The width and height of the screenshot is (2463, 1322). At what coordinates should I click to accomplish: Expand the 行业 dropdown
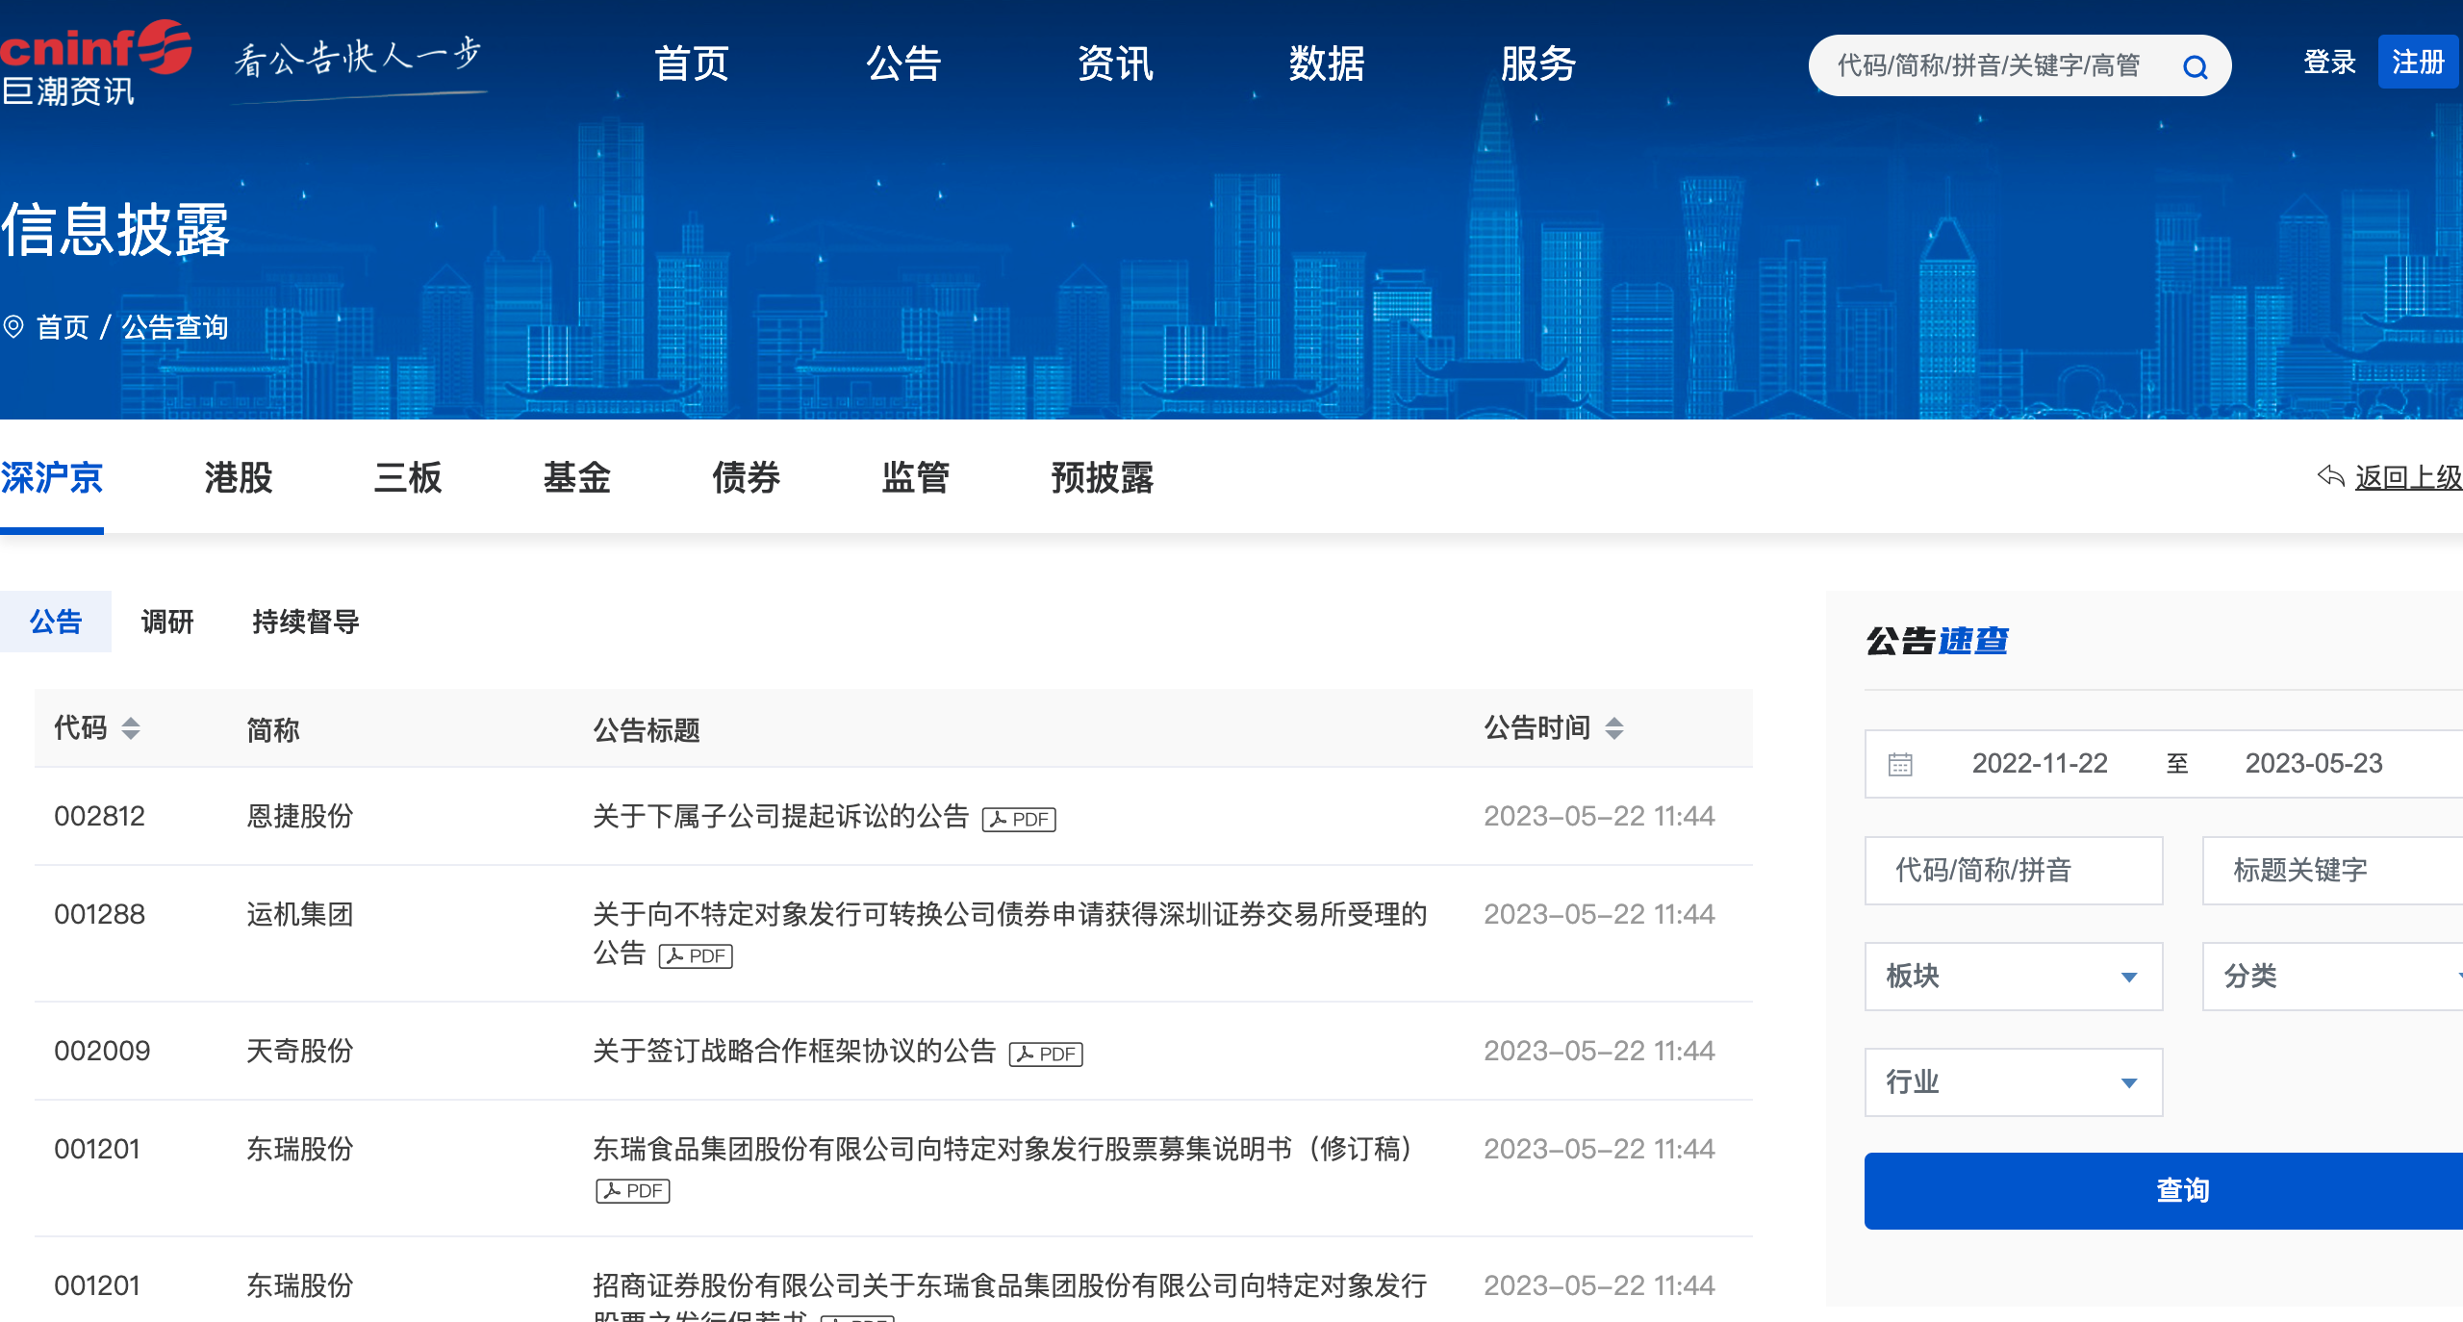coord(2013,1081)
